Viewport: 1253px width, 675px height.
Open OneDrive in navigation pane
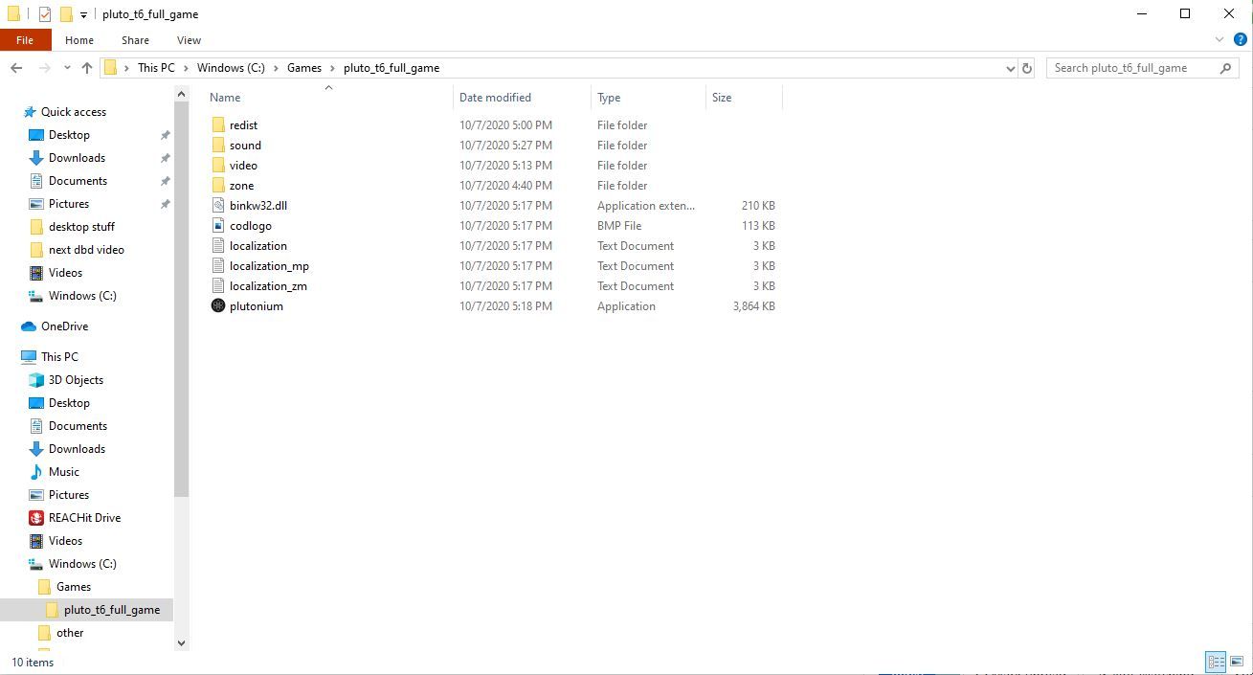pyautogui.click(x=64, y=326)
